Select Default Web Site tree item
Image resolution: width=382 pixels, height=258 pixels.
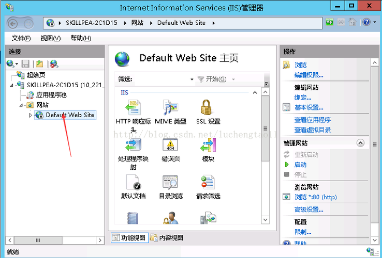[65, 115]
